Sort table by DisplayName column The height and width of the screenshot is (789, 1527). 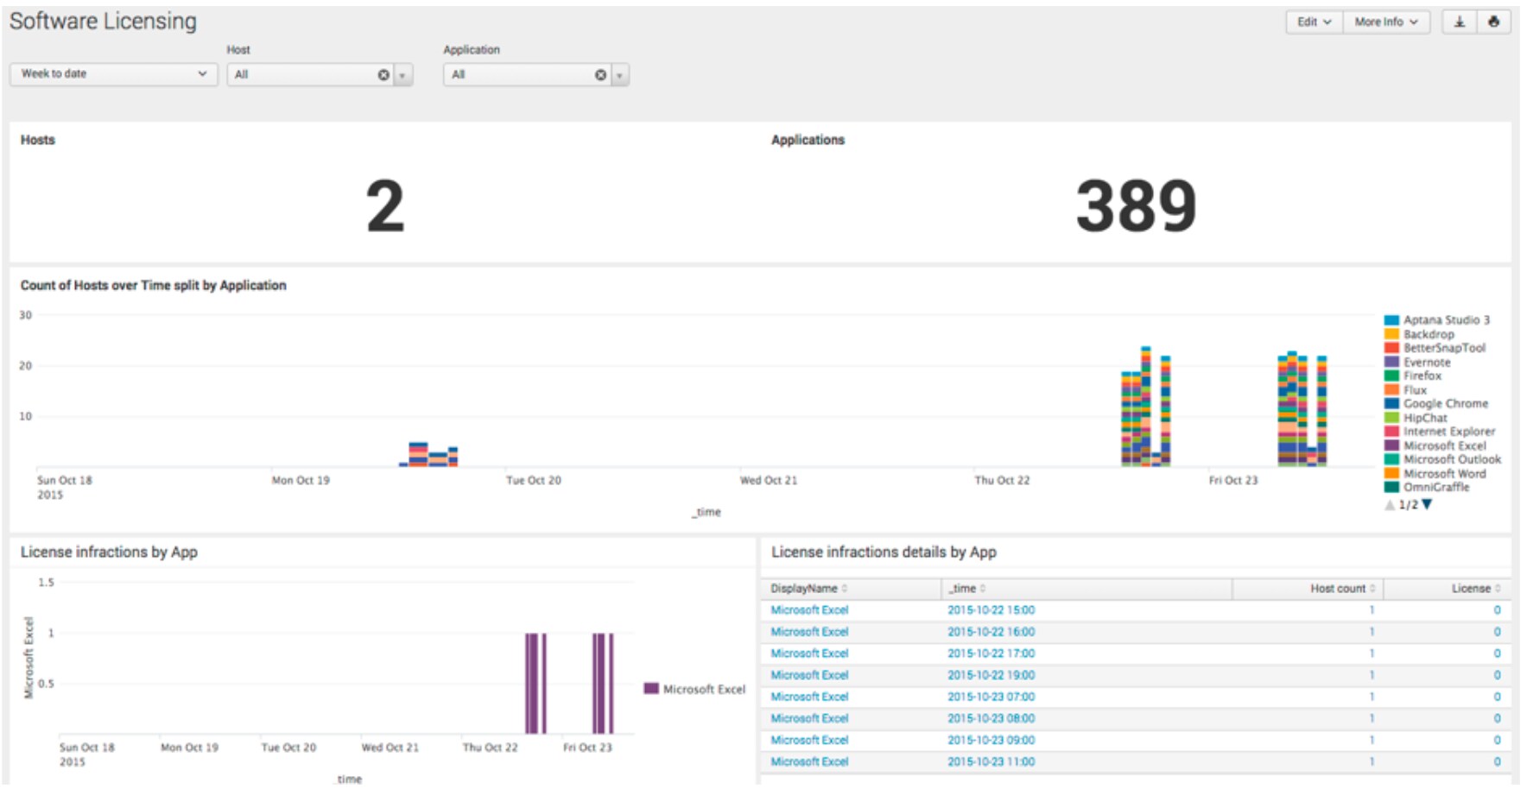(808, 589)
